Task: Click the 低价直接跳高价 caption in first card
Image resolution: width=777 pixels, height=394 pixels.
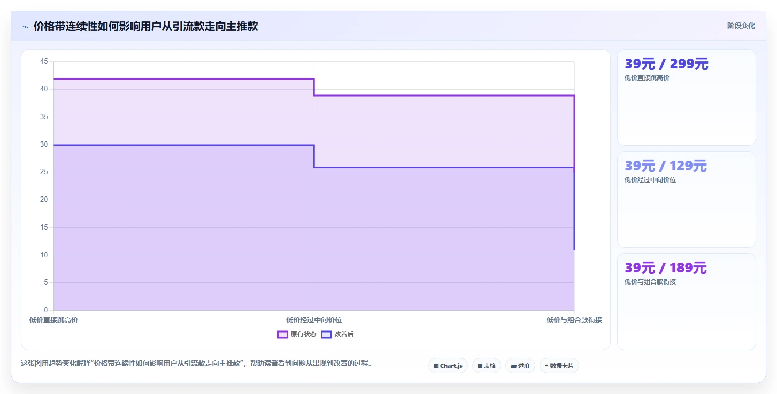Action: click(x=647, y=78)
